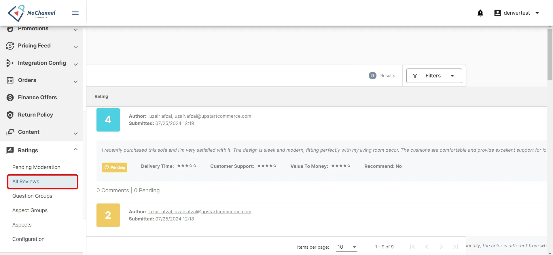The height and width of the screenshot is (255, 553).
Task: Click the Rating column header
Action: pyautogui.click(x=101, y=96)
